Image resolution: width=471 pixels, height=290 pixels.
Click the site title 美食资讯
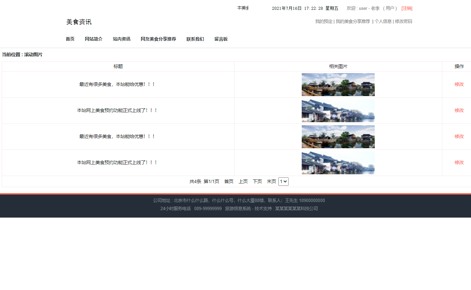[78, 22]
